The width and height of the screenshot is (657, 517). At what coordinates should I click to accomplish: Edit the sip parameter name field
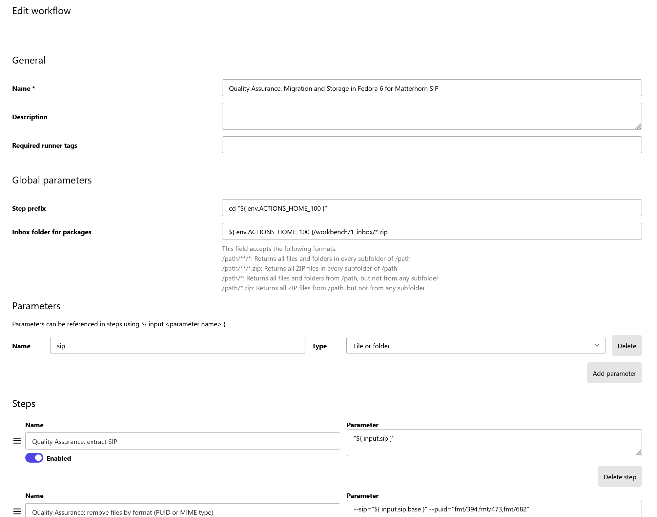click(x=177, y=345)
